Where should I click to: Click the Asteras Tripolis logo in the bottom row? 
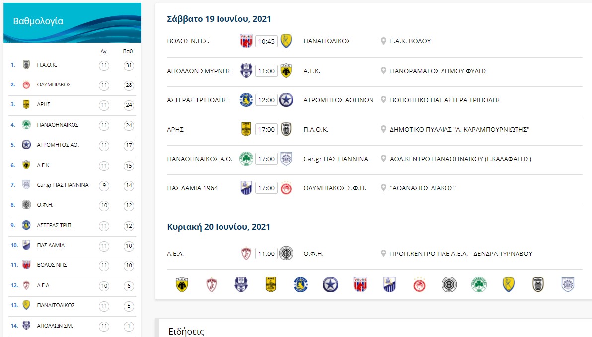[300, 284]
